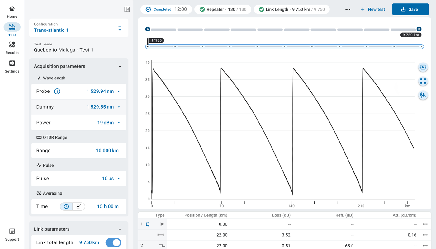Click the play trace icon beside graph
The height and width of the screenshot is (249, 436).
pos(423,67)
